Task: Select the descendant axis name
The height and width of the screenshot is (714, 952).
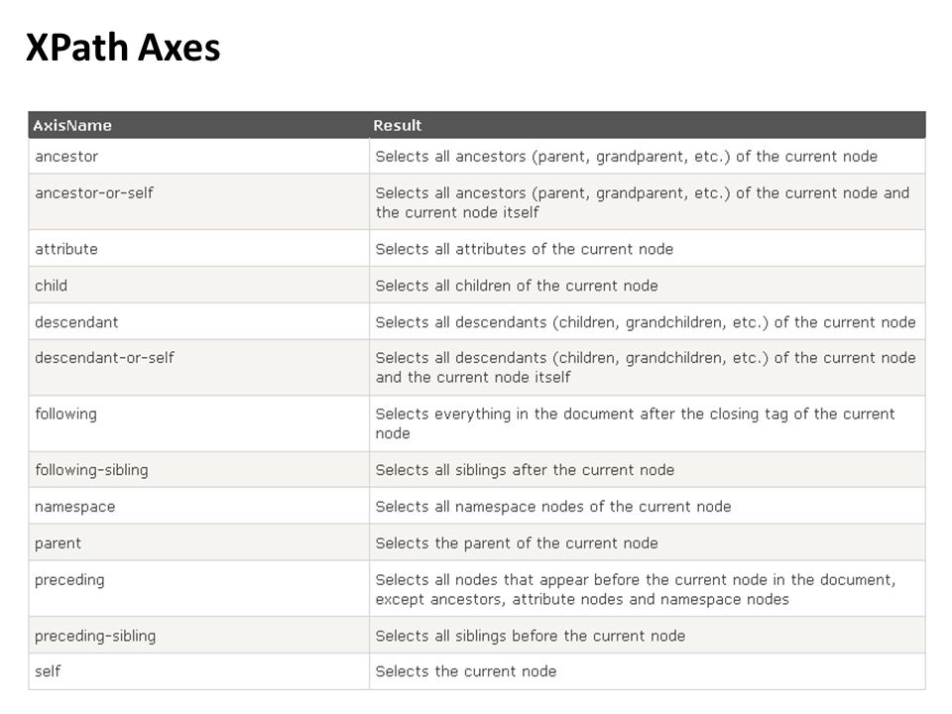Action: click(76, 322)
